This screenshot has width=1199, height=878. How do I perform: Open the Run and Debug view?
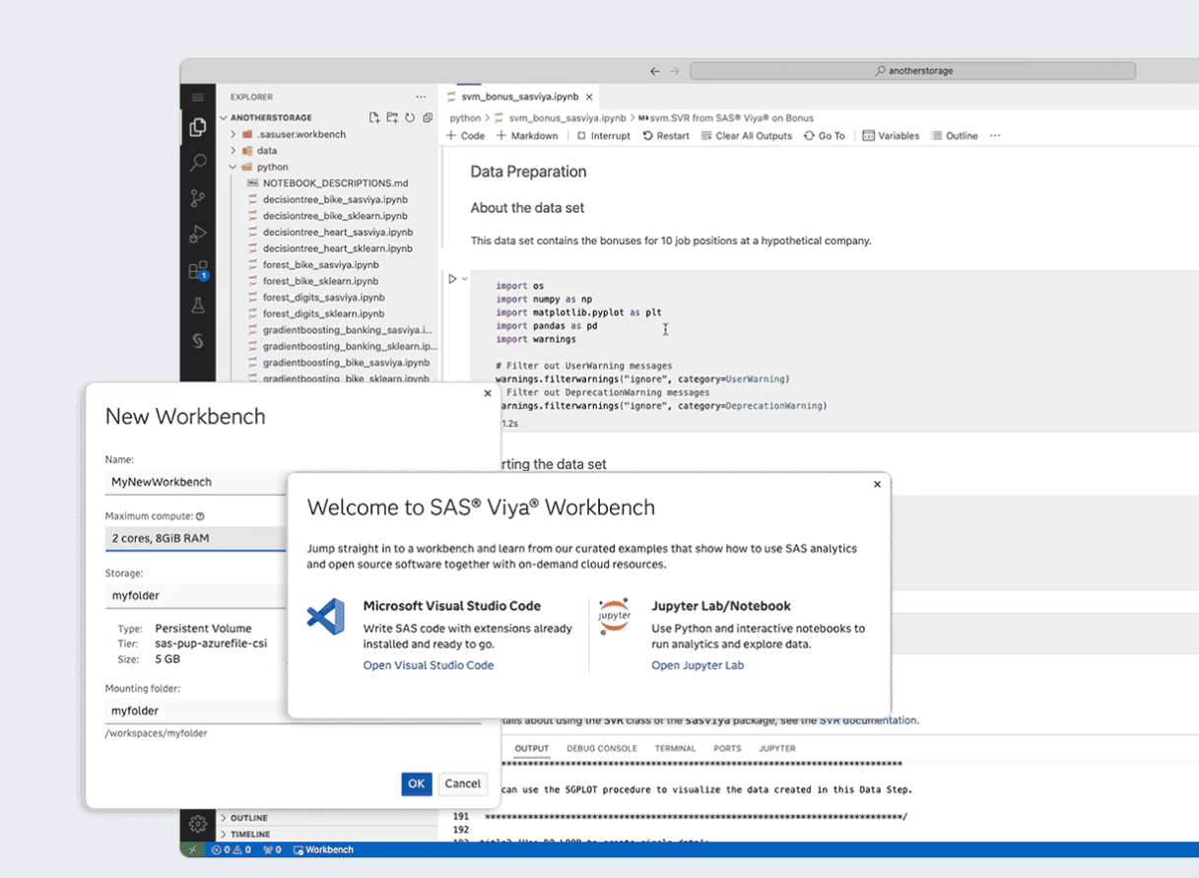tap(198, 235)
